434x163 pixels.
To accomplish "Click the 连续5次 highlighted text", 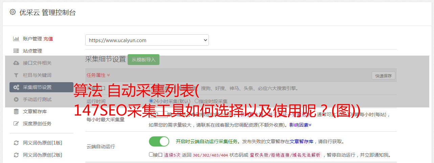I will [172, 155].
